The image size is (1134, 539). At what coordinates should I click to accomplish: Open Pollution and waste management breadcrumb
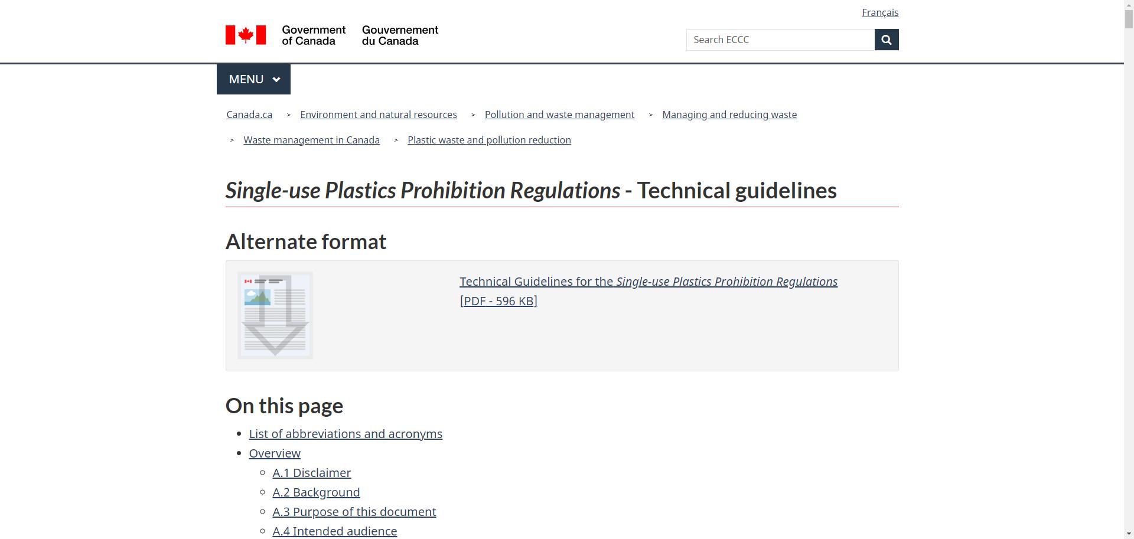[x=559, y=115]
